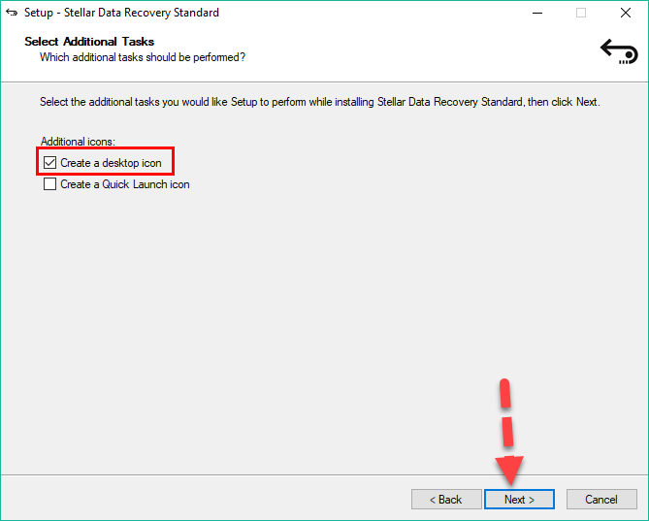Uncheck the Create a desktop icon checkbox
This screenshot has width=649, height=521.
pyautogui.click(x=50, y=163)
